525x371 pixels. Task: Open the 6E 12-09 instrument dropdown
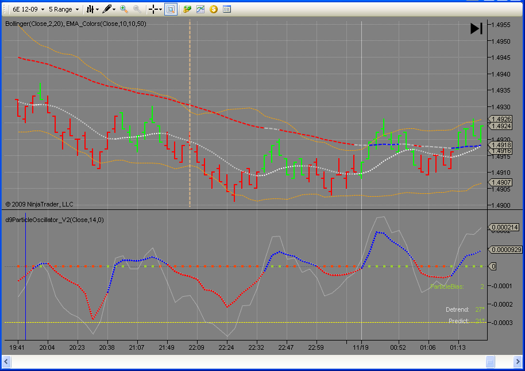click(x=29, y=9)
